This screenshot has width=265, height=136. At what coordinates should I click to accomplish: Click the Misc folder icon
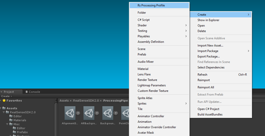11,124
